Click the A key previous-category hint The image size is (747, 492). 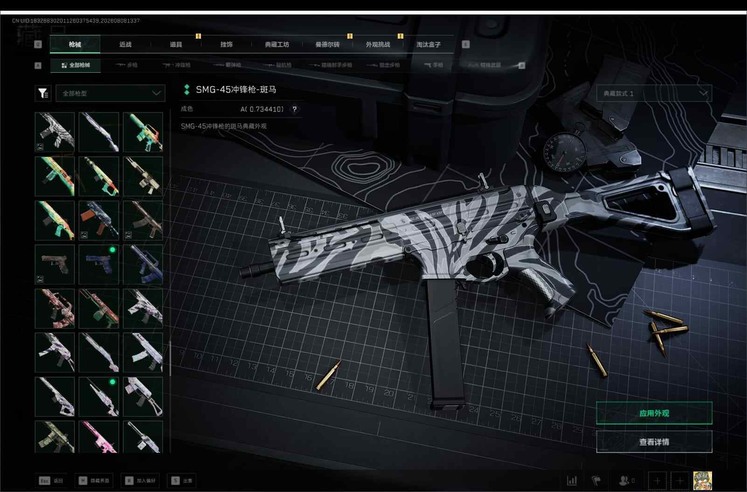point(38,65)
